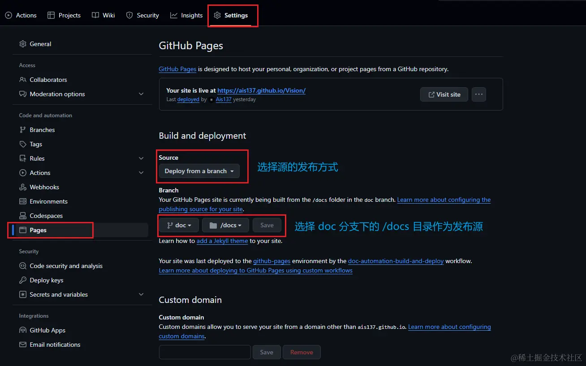Click Learn more about configuring the publishing source

coord(444,200)
